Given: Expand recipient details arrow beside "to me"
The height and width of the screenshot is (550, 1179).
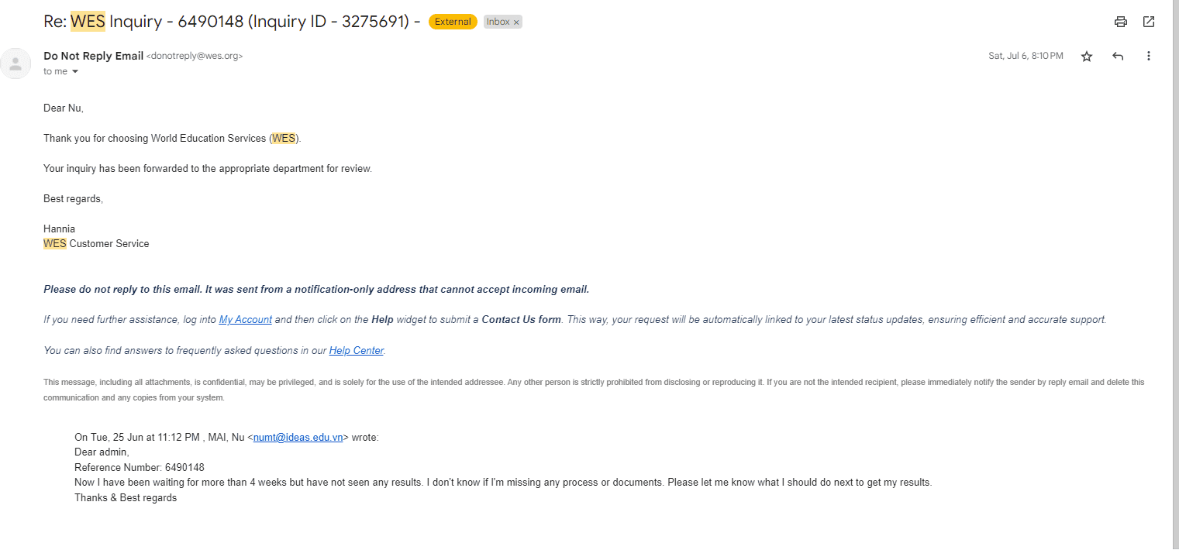Looking at the screenshot, I should 75,71.
